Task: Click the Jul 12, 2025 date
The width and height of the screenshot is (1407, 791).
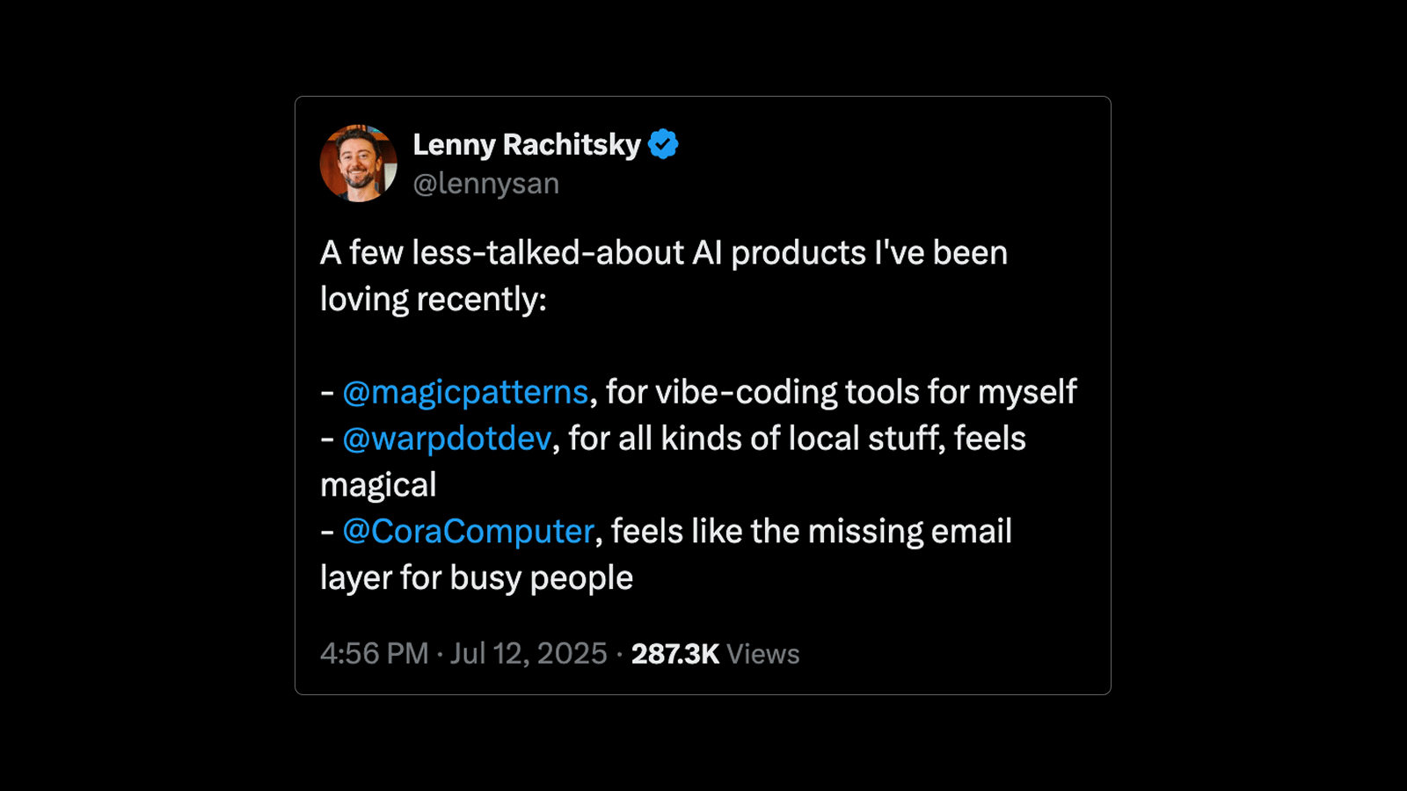Action: tap(529, 654)
